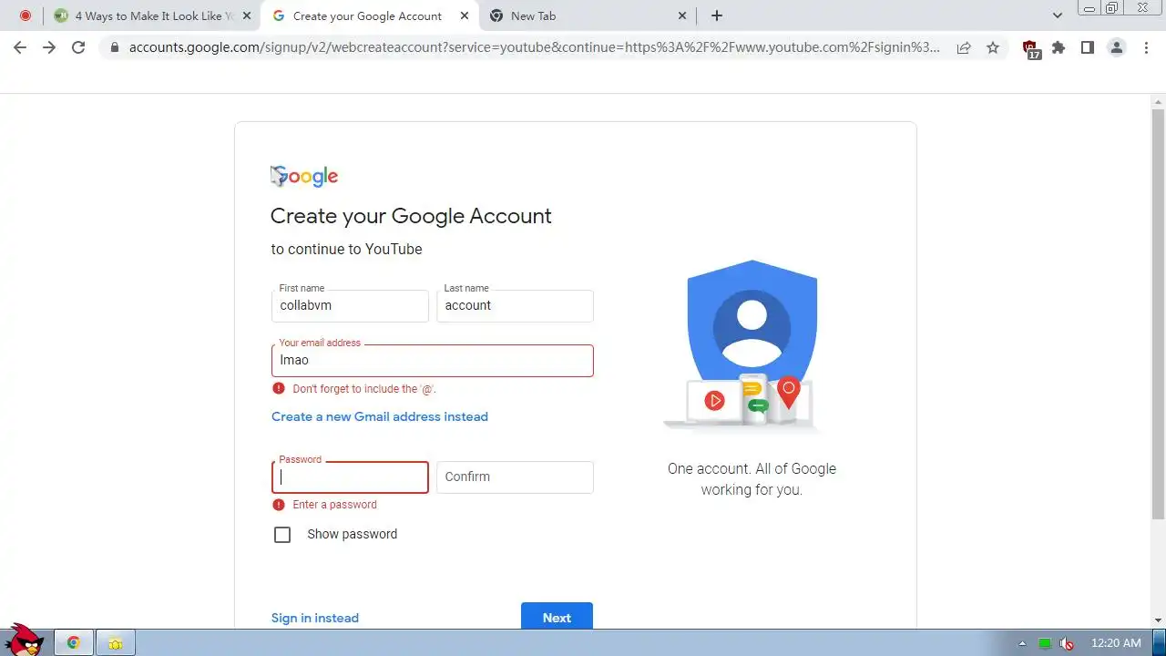Open Chrome from the taskbar
Viewport: 1166px width, 656px height.
[74, 643]
